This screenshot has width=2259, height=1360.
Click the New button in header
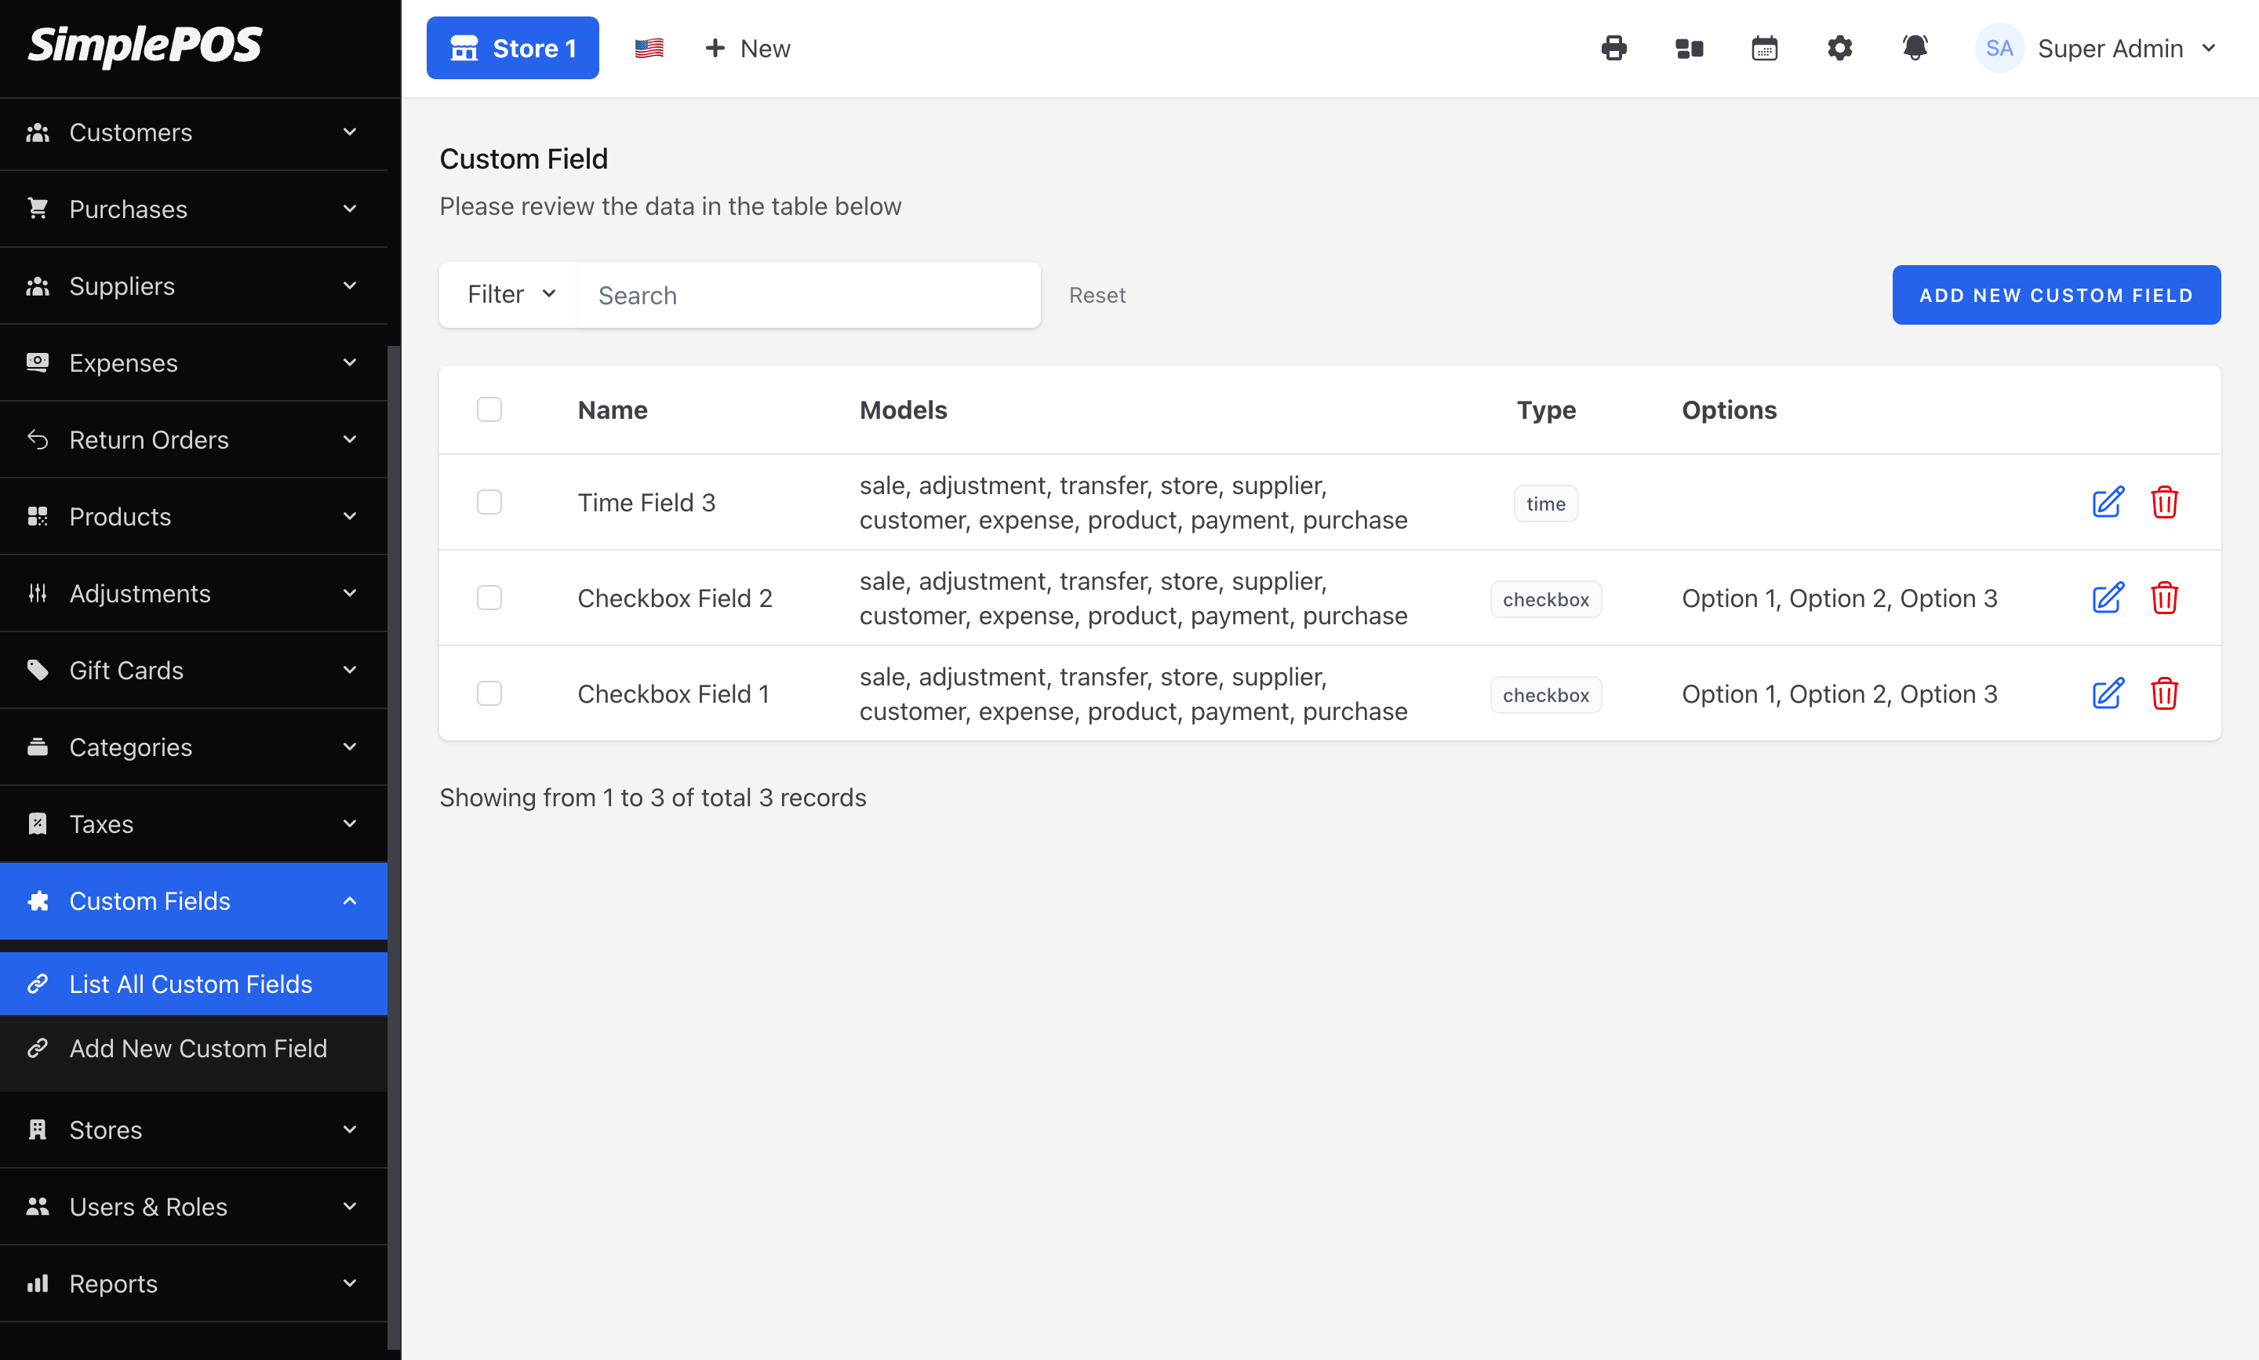coord(747,48)
